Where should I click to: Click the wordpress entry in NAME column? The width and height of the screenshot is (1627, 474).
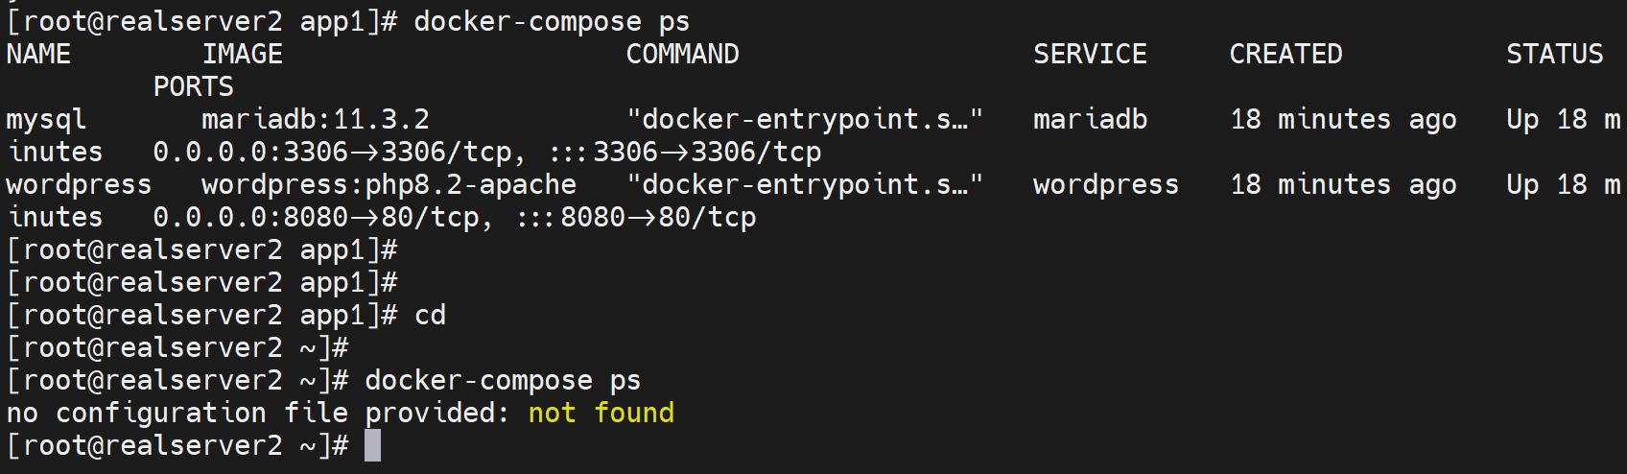pos(79,184)
